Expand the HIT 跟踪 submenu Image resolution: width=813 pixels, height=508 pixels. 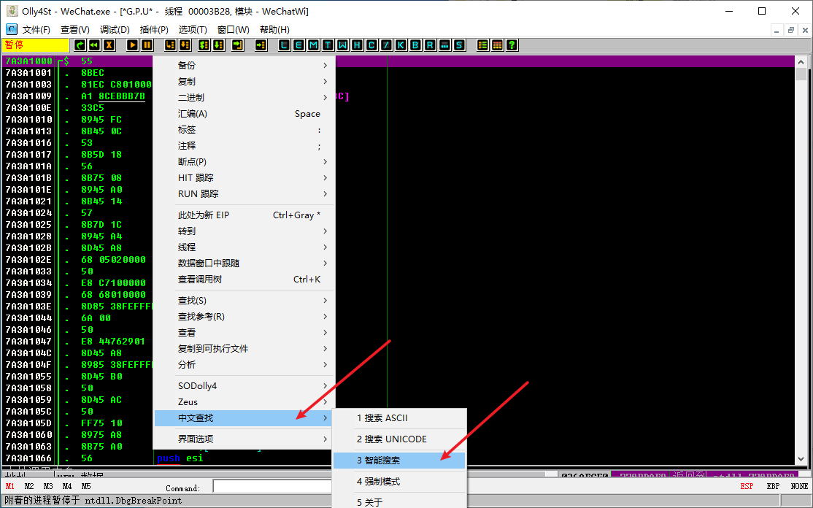243,178
